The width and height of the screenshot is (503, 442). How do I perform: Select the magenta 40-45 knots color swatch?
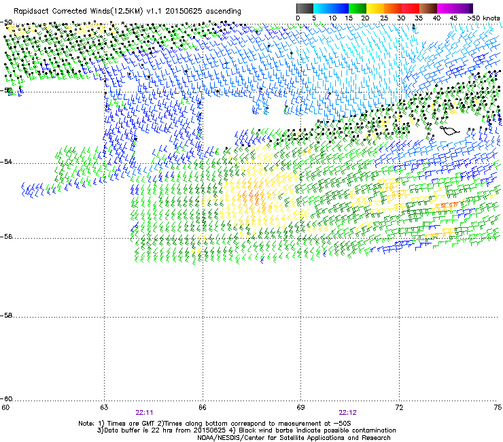coord(446,8)
